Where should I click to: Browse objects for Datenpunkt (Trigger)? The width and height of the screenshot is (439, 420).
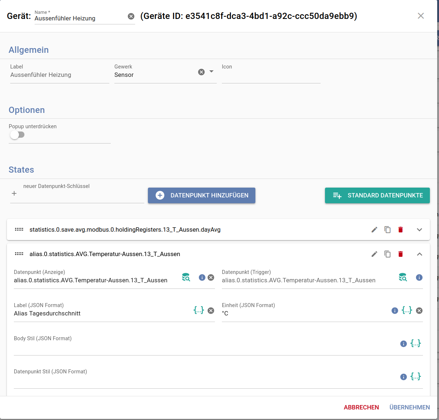[403, 277]
